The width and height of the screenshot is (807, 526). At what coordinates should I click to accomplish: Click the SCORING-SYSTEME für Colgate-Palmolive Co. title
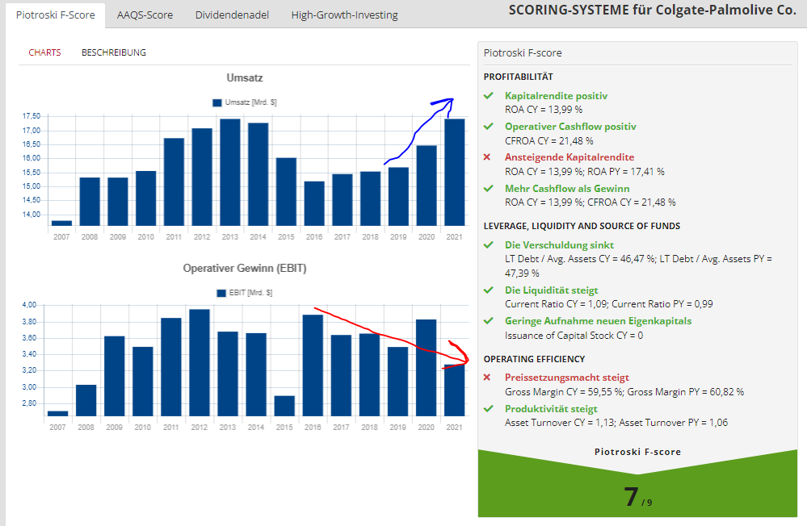point(652,10)
